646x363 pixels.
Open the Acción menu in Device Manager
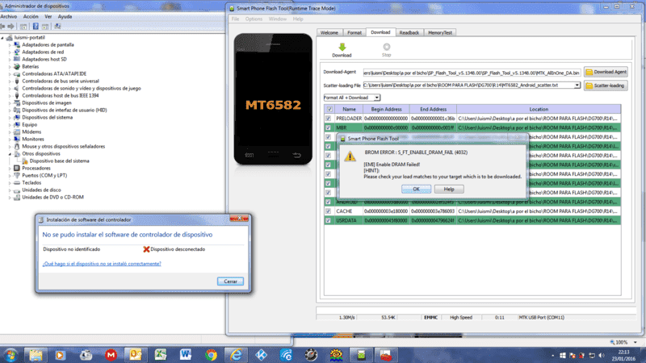click(31, 16)
